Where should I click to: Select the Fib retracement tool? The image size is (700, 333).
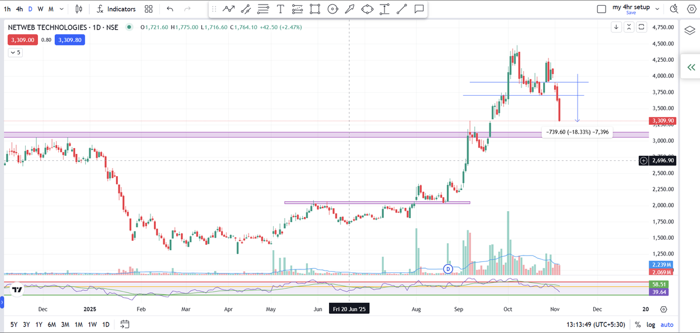click(x=297, y=9)
